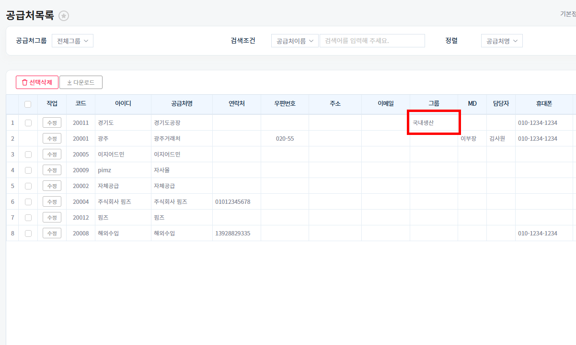Click the 그룹 column header
This screenshot has height=345, width=576.
coord(434,104)
